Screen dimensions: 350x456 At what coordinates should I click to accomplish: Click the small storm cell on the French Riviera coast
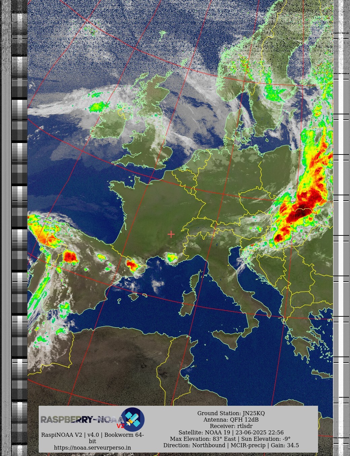click(172, 258)
